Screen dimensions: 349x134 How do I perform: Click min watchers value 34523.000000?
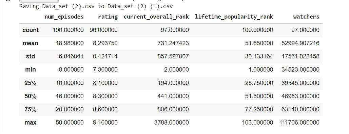301,70
